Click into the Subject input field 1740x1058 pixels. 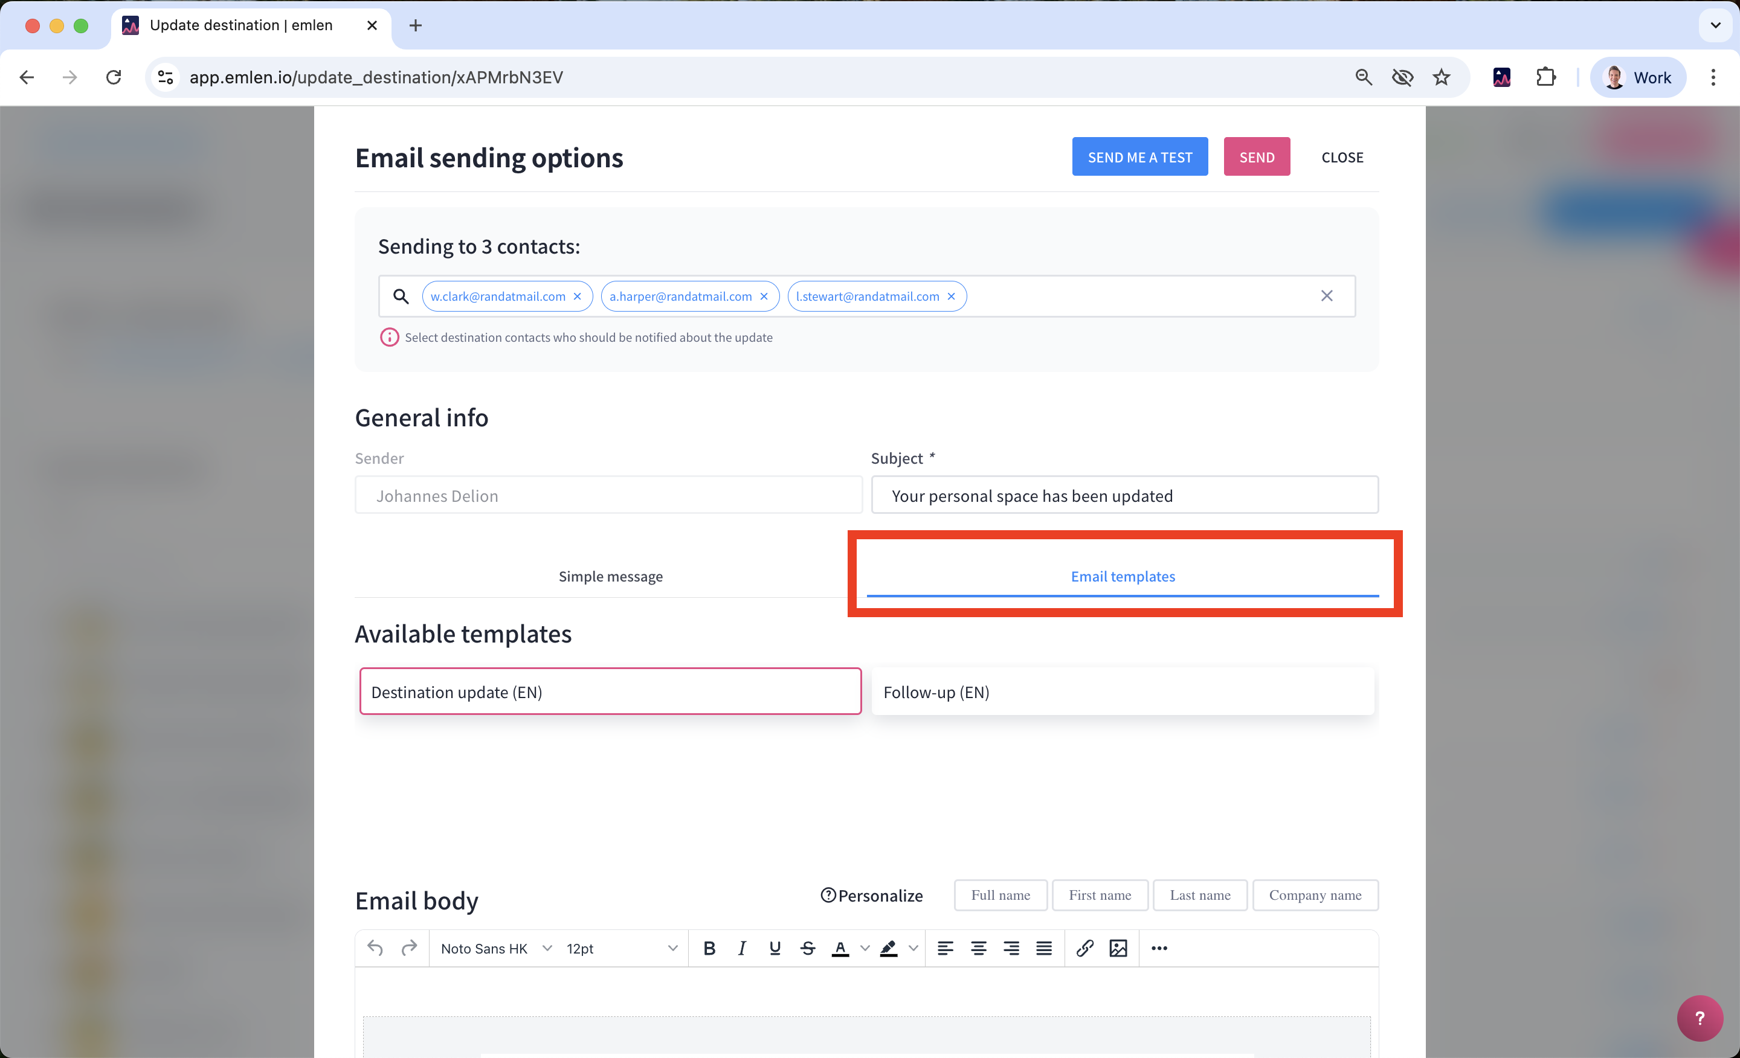(x=1124, y=495)
